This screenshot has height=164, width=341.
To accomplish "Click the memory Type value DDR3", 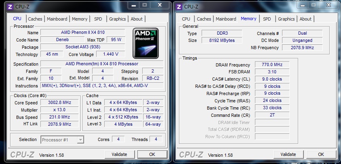I will [x=222, y=33].
